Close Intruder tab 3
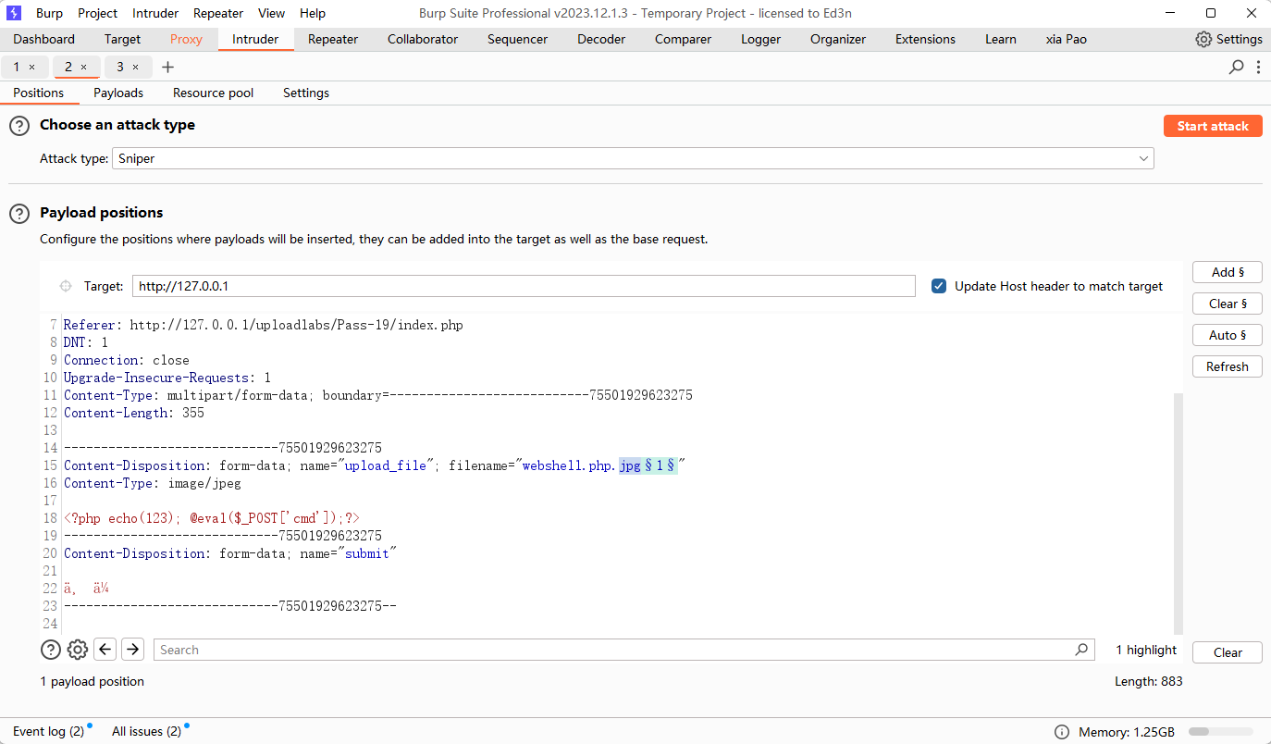This screenshot has width=1271, height=744. (x=135, y=67)
